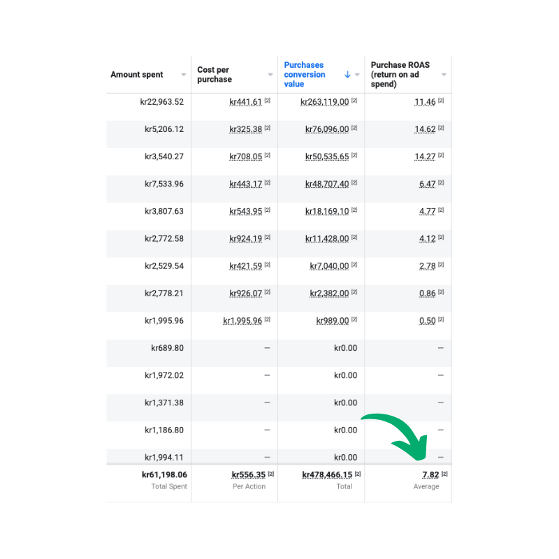This screenshot has width=559, height=559.
Task: Click the blue sort descending arrow icon
Action: coord(347,75)
